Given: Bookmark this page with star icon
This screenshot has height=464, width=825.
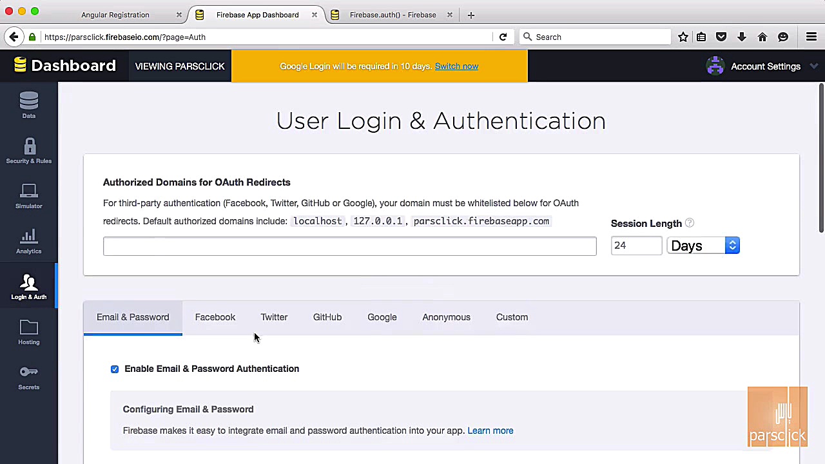Looking at the screenshot, I should click(683, 37).
